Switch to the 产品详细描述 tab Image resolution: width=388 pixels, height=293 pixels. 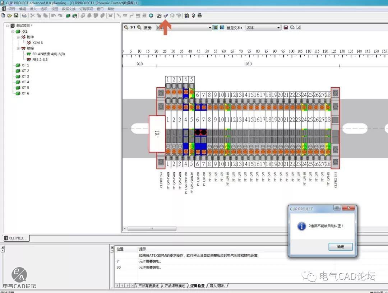pyautogui.click(x=175, y=286)
